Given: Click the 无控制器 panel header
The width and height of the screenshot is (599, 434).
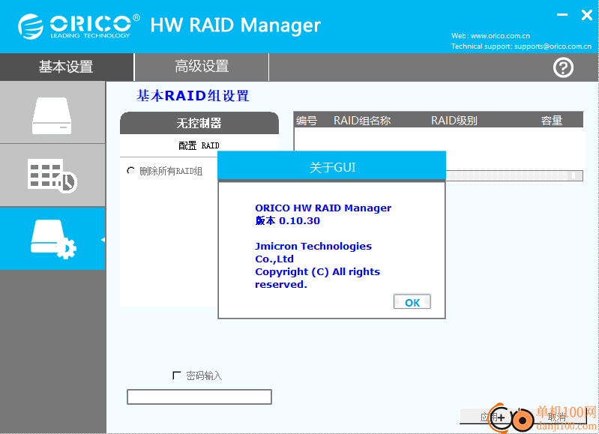Looking at the screenshot, I should [x=199, y=123].
